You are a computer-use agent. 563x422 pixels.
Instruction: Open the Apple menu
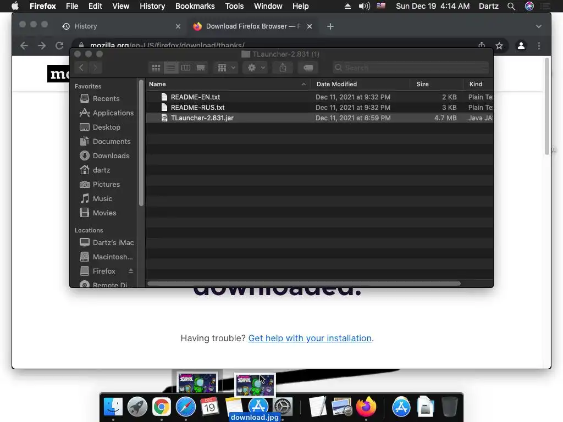(x=15, y=6)
